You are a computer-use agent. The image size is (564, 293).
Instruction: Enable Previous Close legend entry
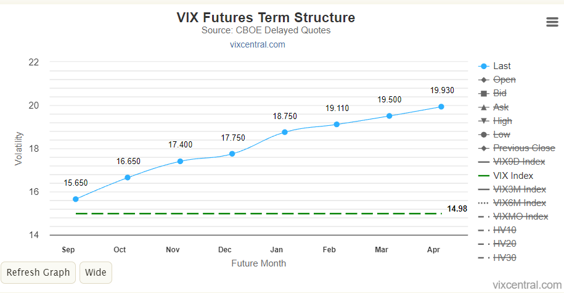click(517, 148)
